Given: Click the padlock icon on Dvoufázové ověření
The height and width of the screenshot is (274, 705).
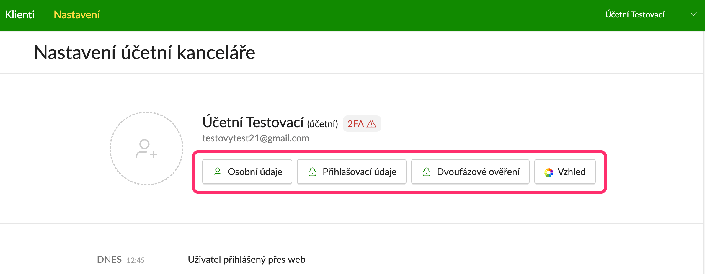Looking at the screenshot, I should click(427, 172).
